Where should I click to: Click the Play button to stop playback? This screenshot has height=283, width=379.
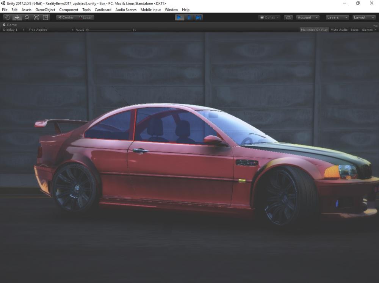point(179,17)
